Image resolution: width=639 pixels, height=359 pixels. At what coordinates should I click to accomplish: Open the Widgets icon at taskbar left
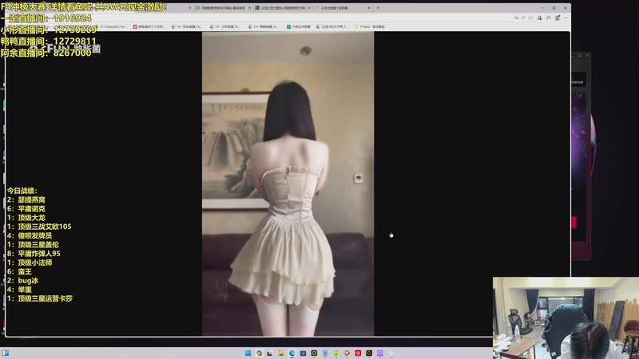(x=6, y=353)
